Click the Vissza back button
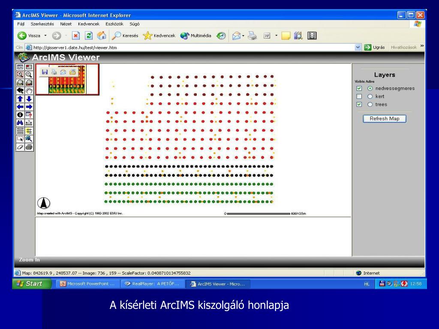 (x=29, y=36)
